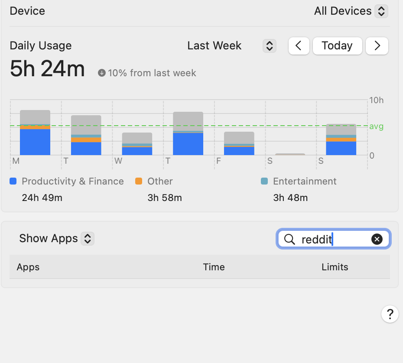Sort by the Apps column header
Screen dimensions: 403x363
28,267
